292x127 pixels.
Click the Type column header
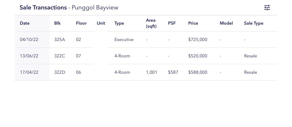click(119, 23)
